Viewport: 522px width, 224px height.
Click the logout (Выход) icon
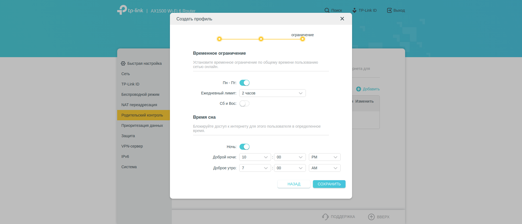[x=389, y=10]
